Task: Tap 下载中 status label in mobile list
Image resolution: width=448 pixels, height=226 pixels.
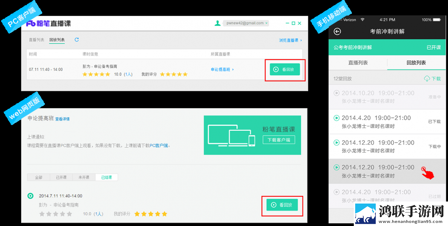Action: [434, 147]
